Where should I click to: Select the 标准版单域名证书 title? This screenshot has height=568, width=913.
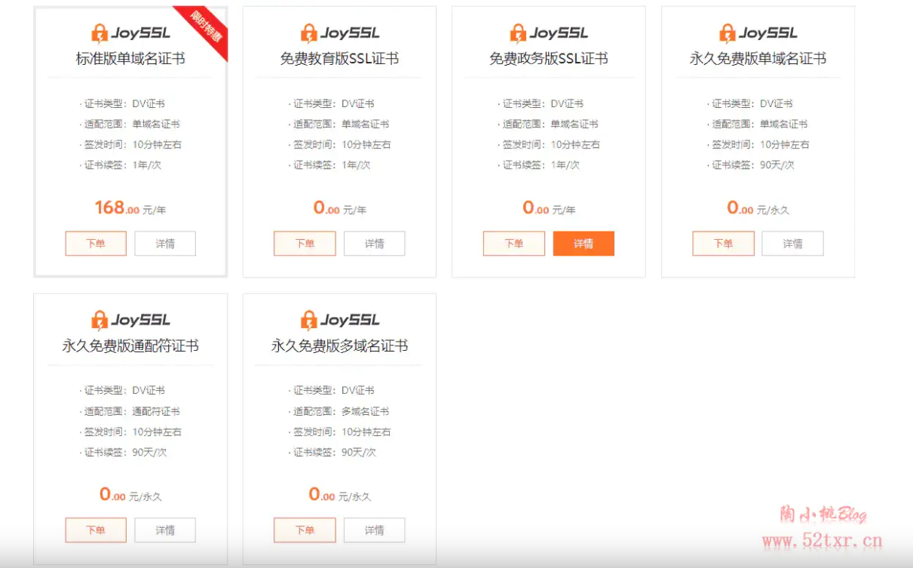pos(130,59)
